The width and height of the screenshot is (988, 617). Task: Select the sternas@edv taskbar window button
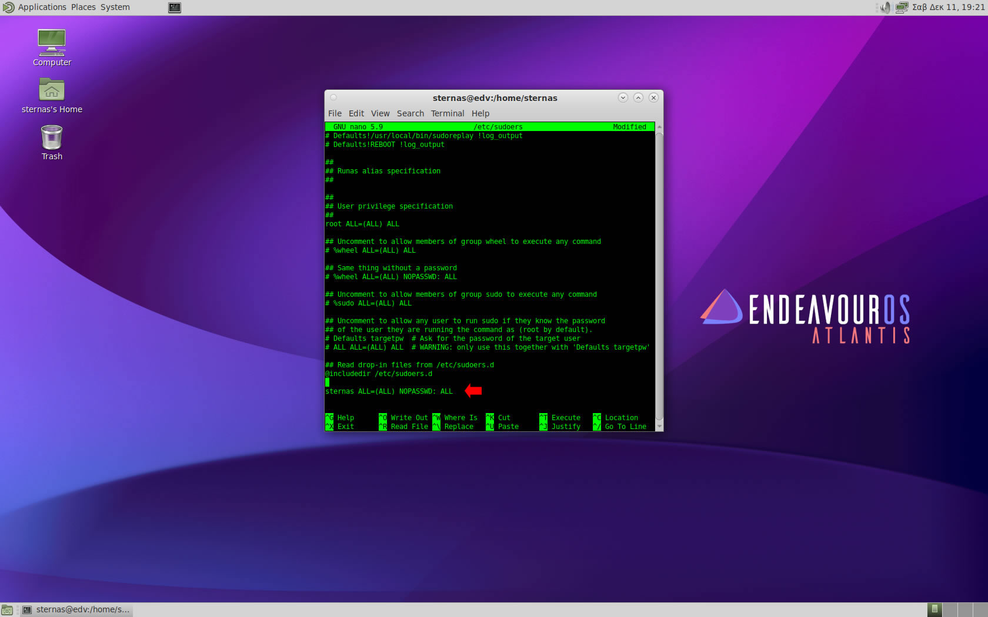click(76, 610)
